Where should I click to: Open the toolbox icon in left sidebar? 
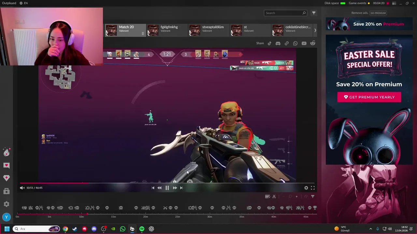point(7,191)
